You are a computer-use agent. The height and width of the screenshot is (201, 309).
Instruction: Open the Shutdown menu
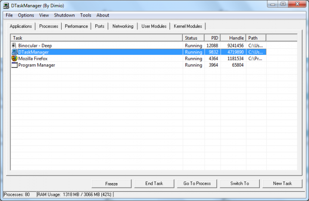[x=64, y=15]
